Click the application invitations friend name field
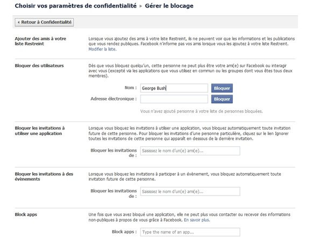 190,151
